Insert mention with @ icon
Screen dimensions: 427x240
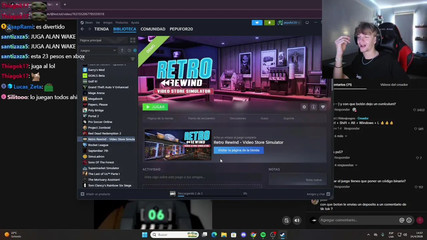click(x=402, y=220)
